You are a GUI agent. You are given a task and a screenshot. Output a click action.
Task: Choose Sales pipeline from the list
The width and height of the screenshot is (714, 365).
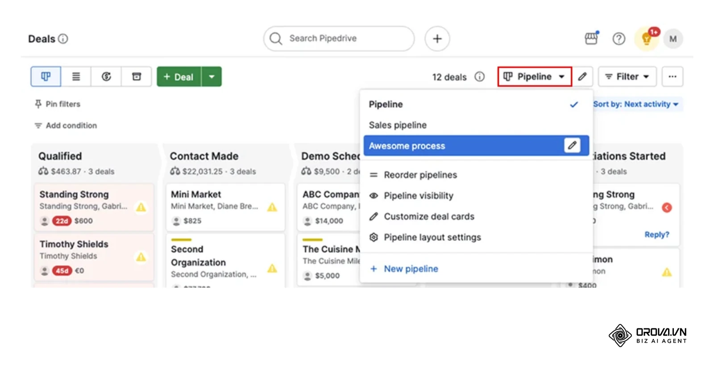click(x=476, y=125)
